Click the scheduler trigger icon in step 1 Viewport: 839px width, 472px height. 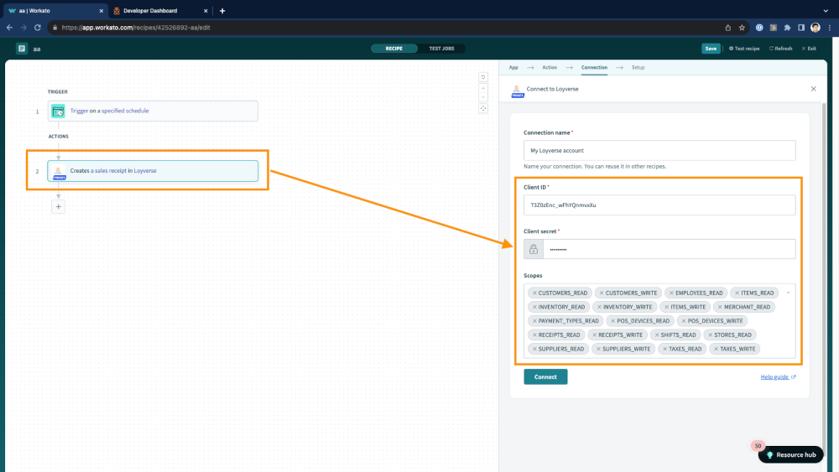coord(58,111)
